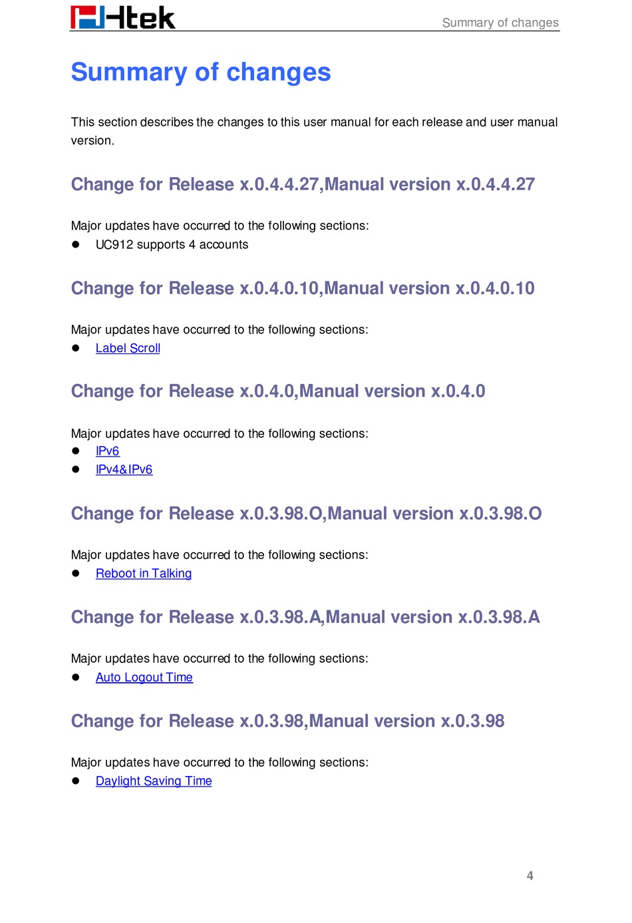
Task: Click the Htek logo in the header
Action: pyautogui.click(x=123, y=17)
